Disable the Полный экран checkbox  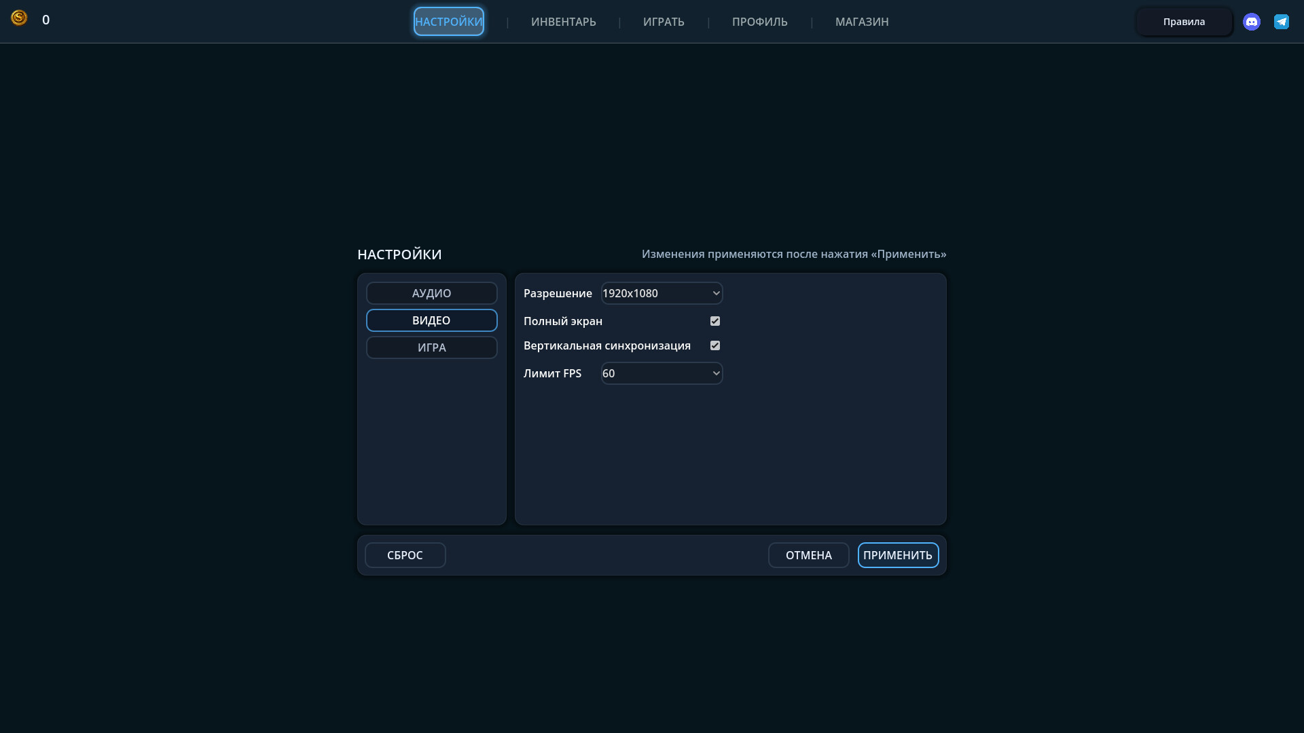click(x=715, y=321)
